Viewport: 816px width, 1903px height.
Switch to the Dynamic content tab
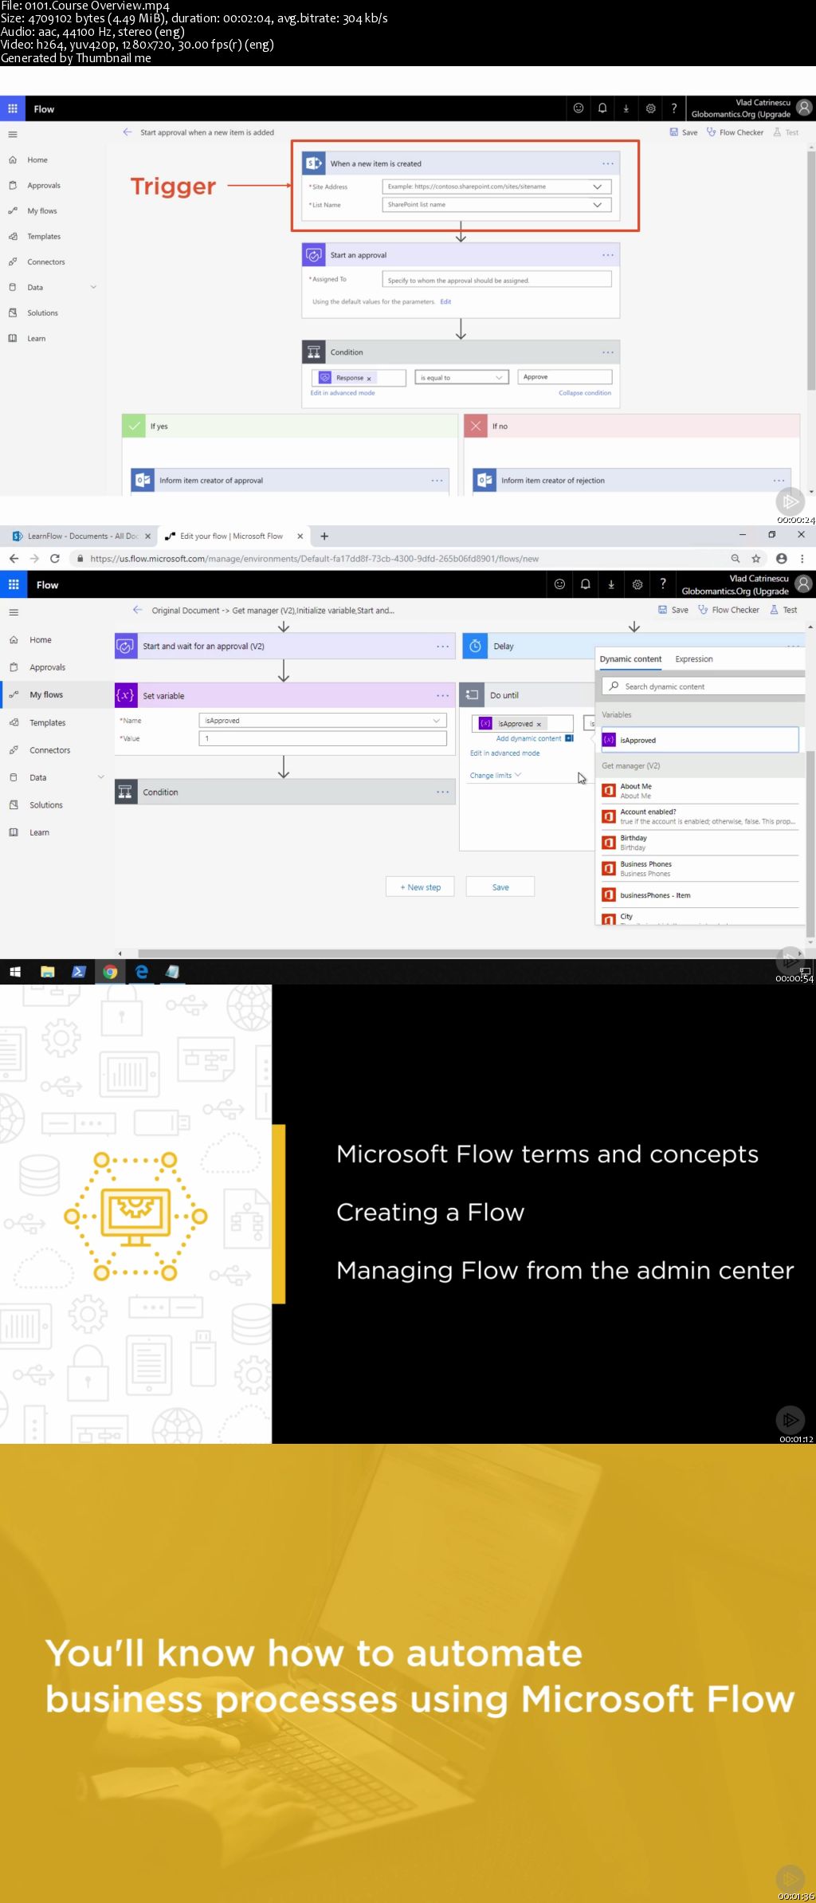(630, 659)
